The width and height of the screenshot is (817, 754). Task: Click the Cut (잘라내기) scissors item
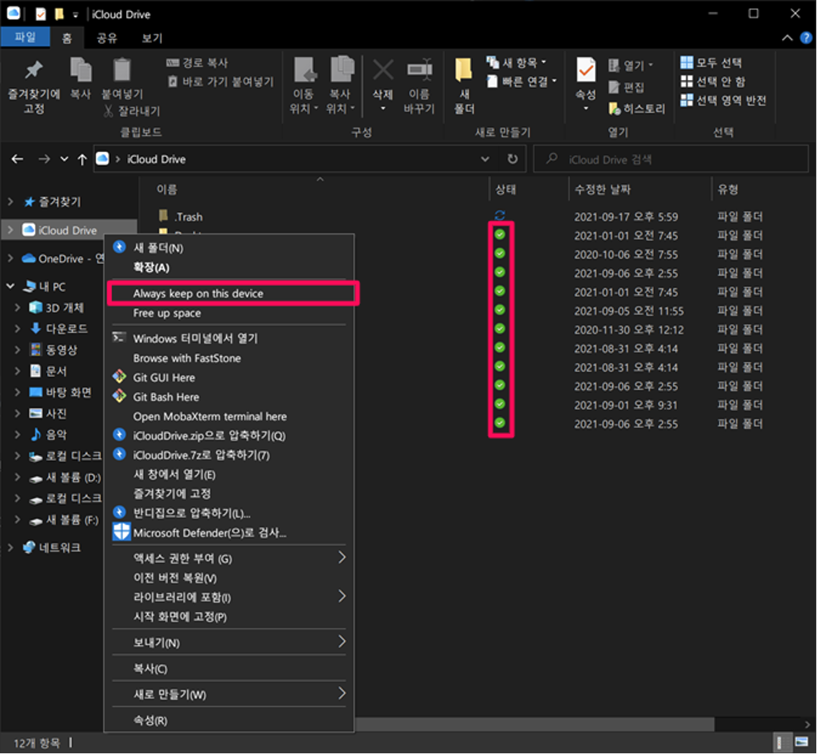tap(133, 110)
